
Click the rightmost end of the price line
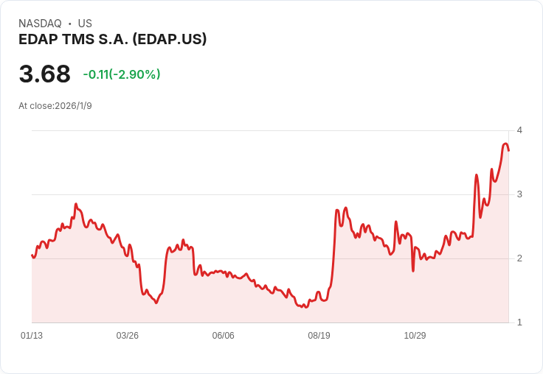click(508, 150)
